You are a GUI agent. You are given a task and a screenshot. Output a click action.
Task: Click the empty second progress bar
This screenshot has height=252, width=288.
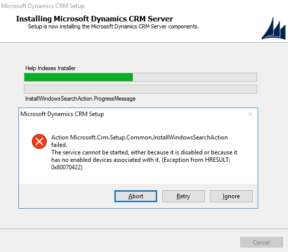click(x=140, y=89)
